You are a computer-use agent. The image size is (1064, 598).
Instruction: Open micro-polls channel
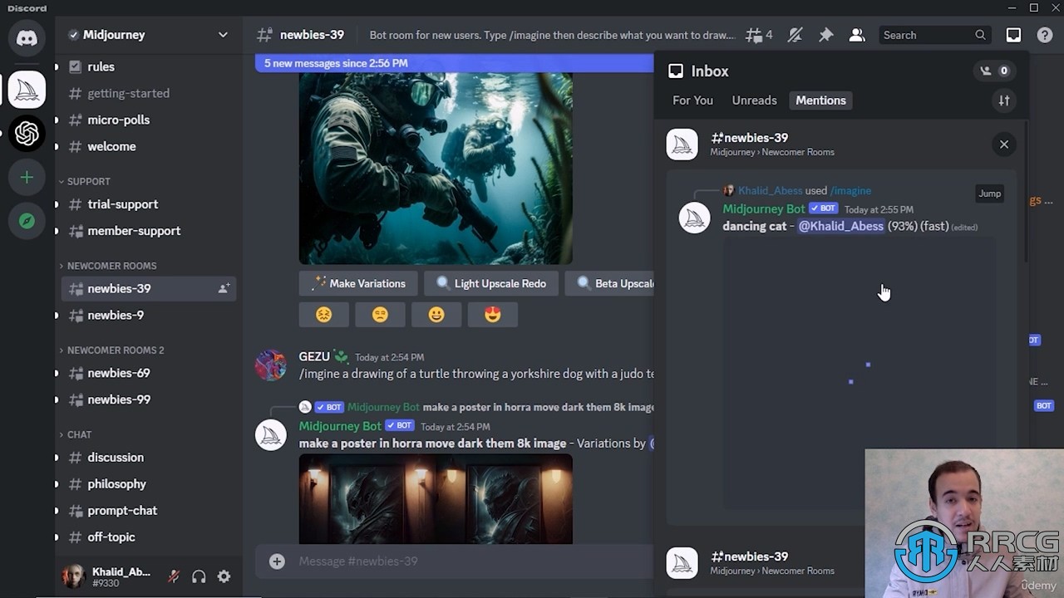click(x=149, y=120)
